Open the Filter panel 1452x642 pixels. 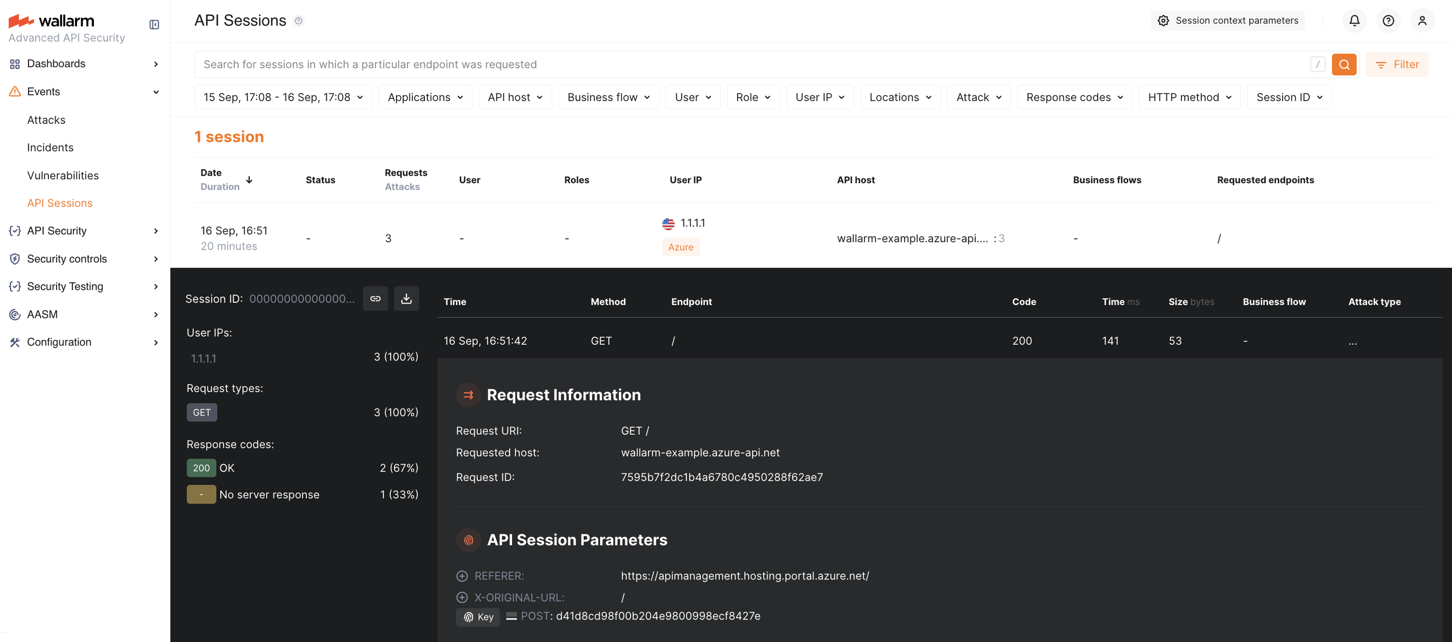click(x=1397, y=64)
